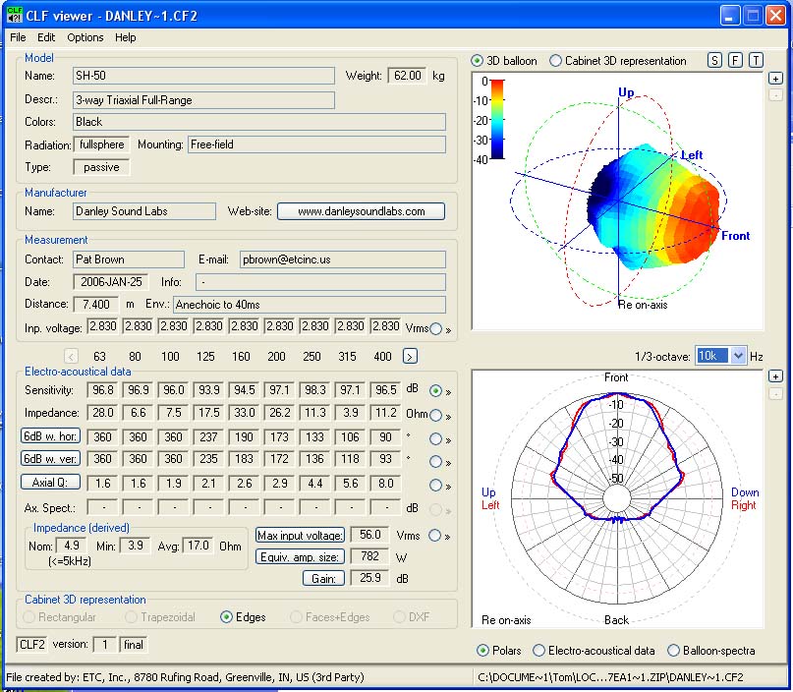Viewport: 793px width, 692px height.
Task: Click the Date field 2006-JAN-25
Action: [x=111, y=282]
